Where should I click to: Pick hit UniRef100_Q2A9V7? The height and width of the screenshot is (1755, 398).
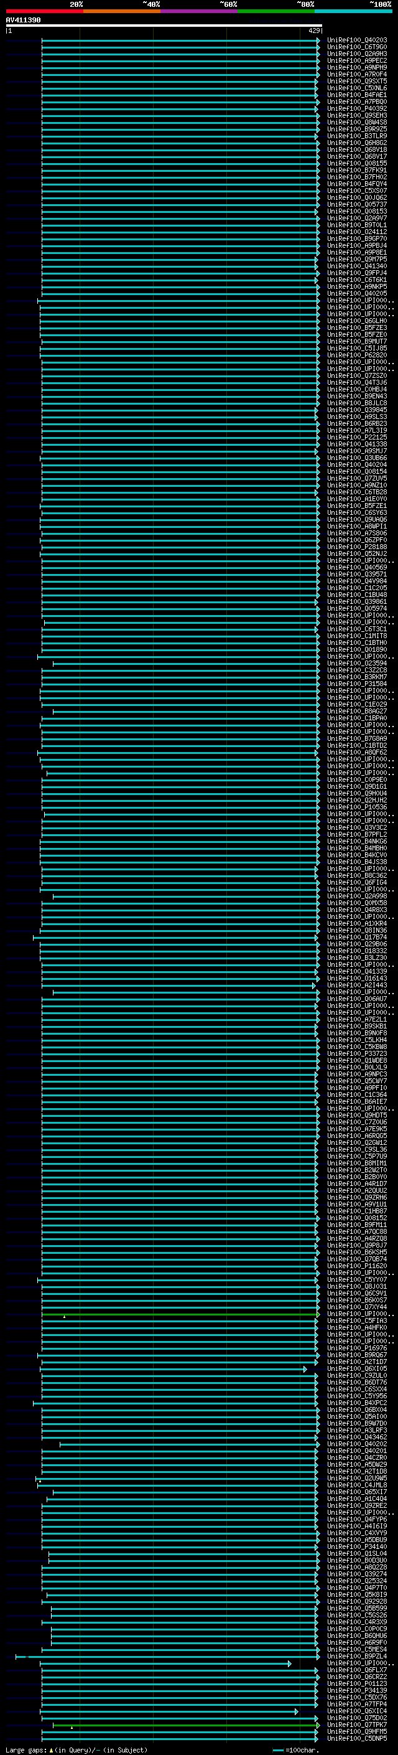coord(357,218)
